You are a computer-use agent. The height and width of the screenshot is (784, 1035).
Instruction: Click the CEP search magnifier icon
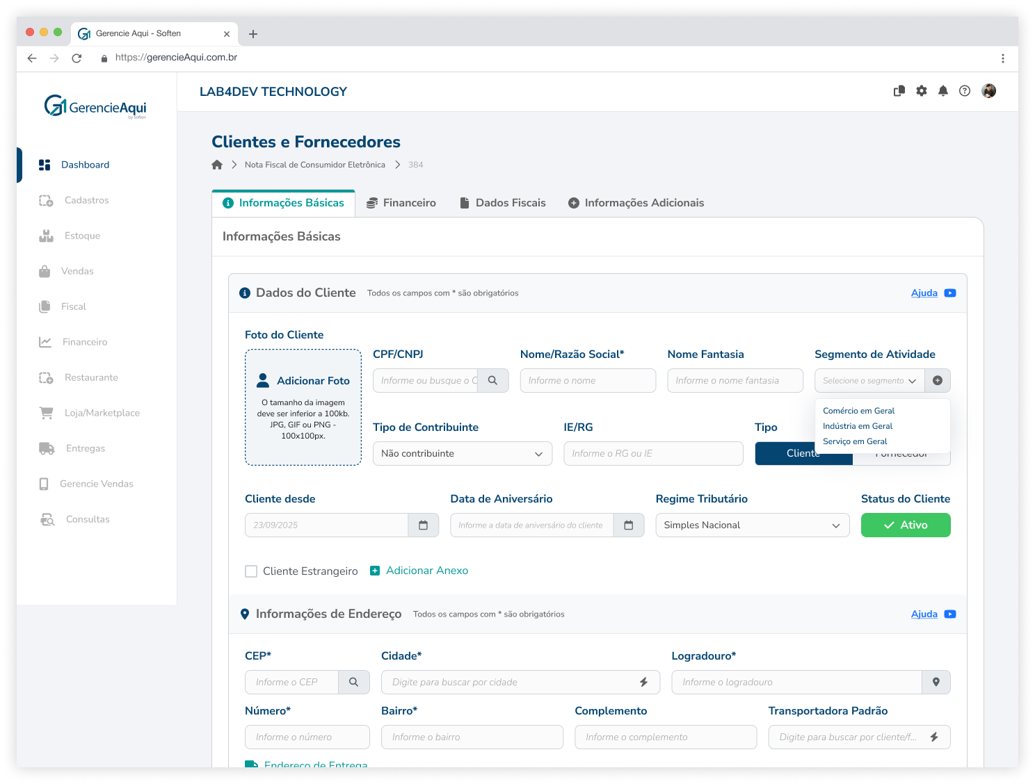tap(353, 683)
